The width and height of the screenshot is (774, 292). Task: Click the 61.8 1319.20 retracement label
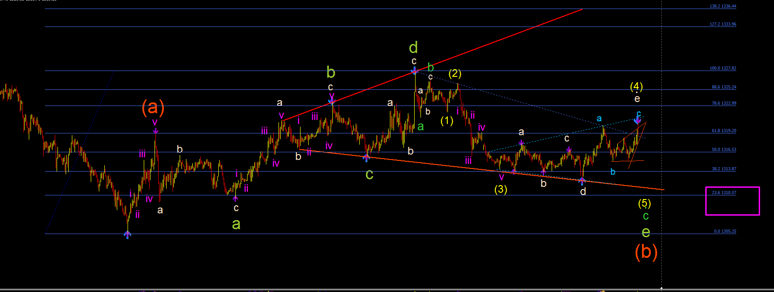tap(724, 131)
